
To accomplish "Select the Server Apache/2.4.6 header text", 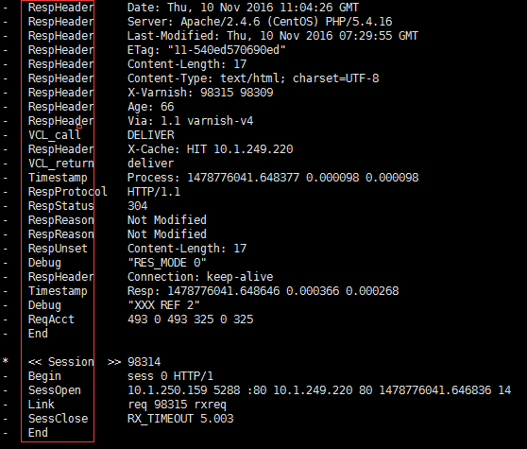I will coord(260,22).
